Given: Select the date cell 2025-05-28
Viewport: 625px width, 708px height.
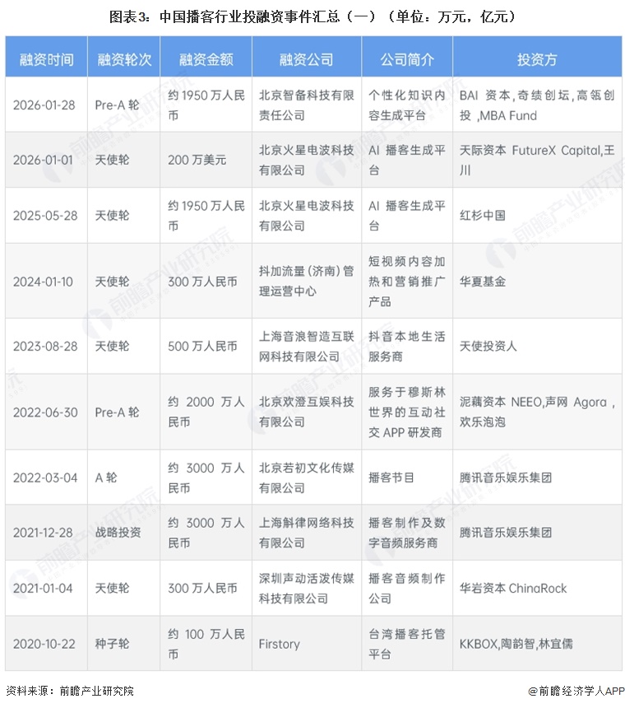Looking at the screenshot, I should point(45,216).
